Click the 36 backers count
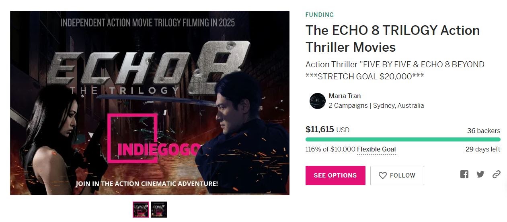 coord(484,131)
